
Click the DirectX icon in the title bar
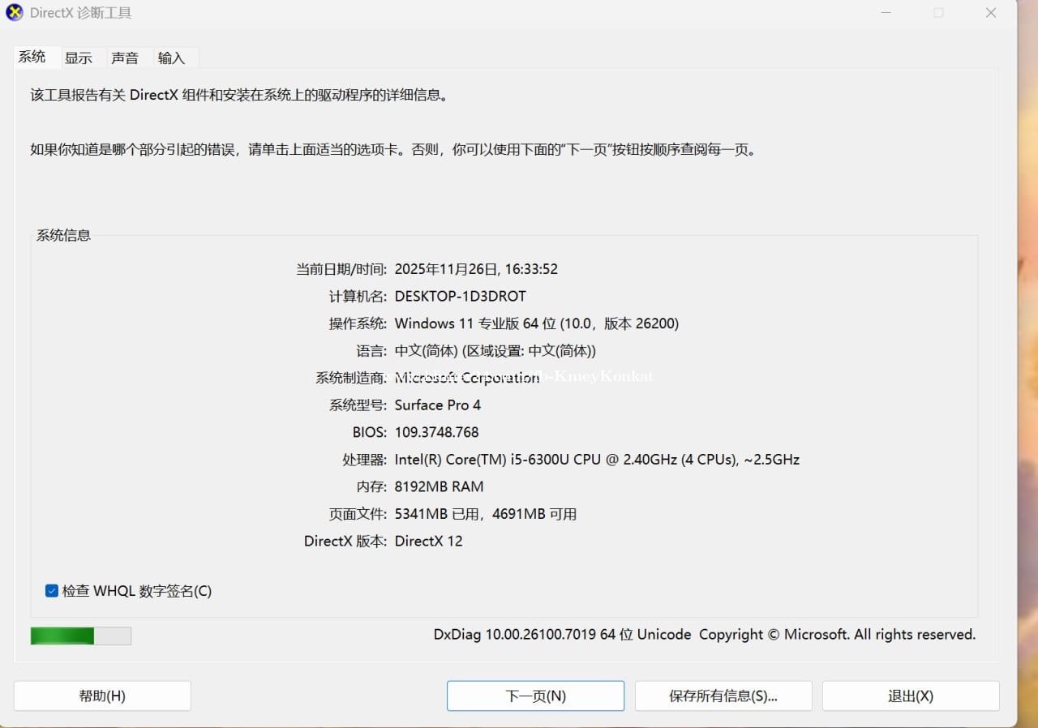point(15,13)
